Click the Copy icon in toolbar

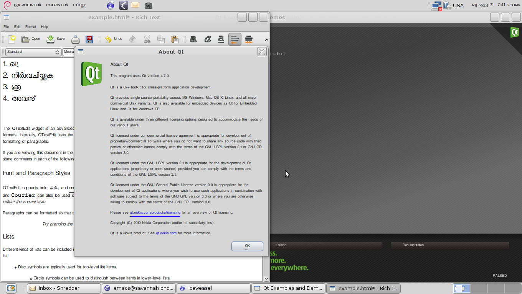[x=161, y=39]
